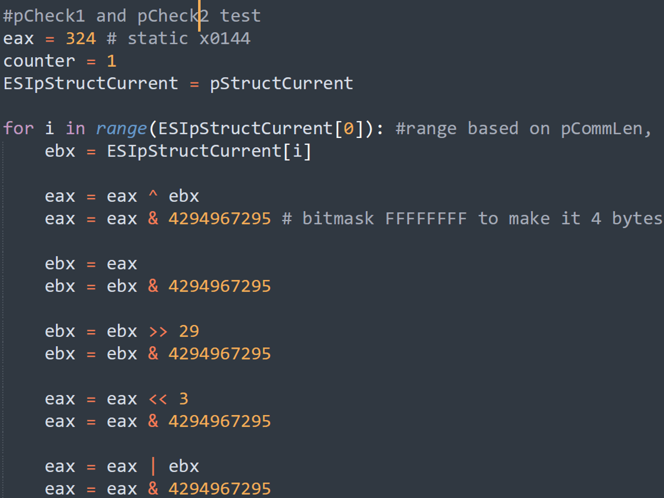The width and height of the screenshot is (664, 498).
Task: Click the shift amount 29
Action: [189, 331]
